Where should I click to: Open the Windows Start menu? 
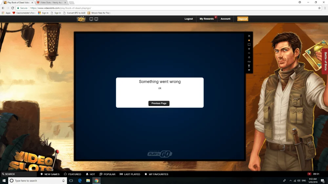point(4,181)
